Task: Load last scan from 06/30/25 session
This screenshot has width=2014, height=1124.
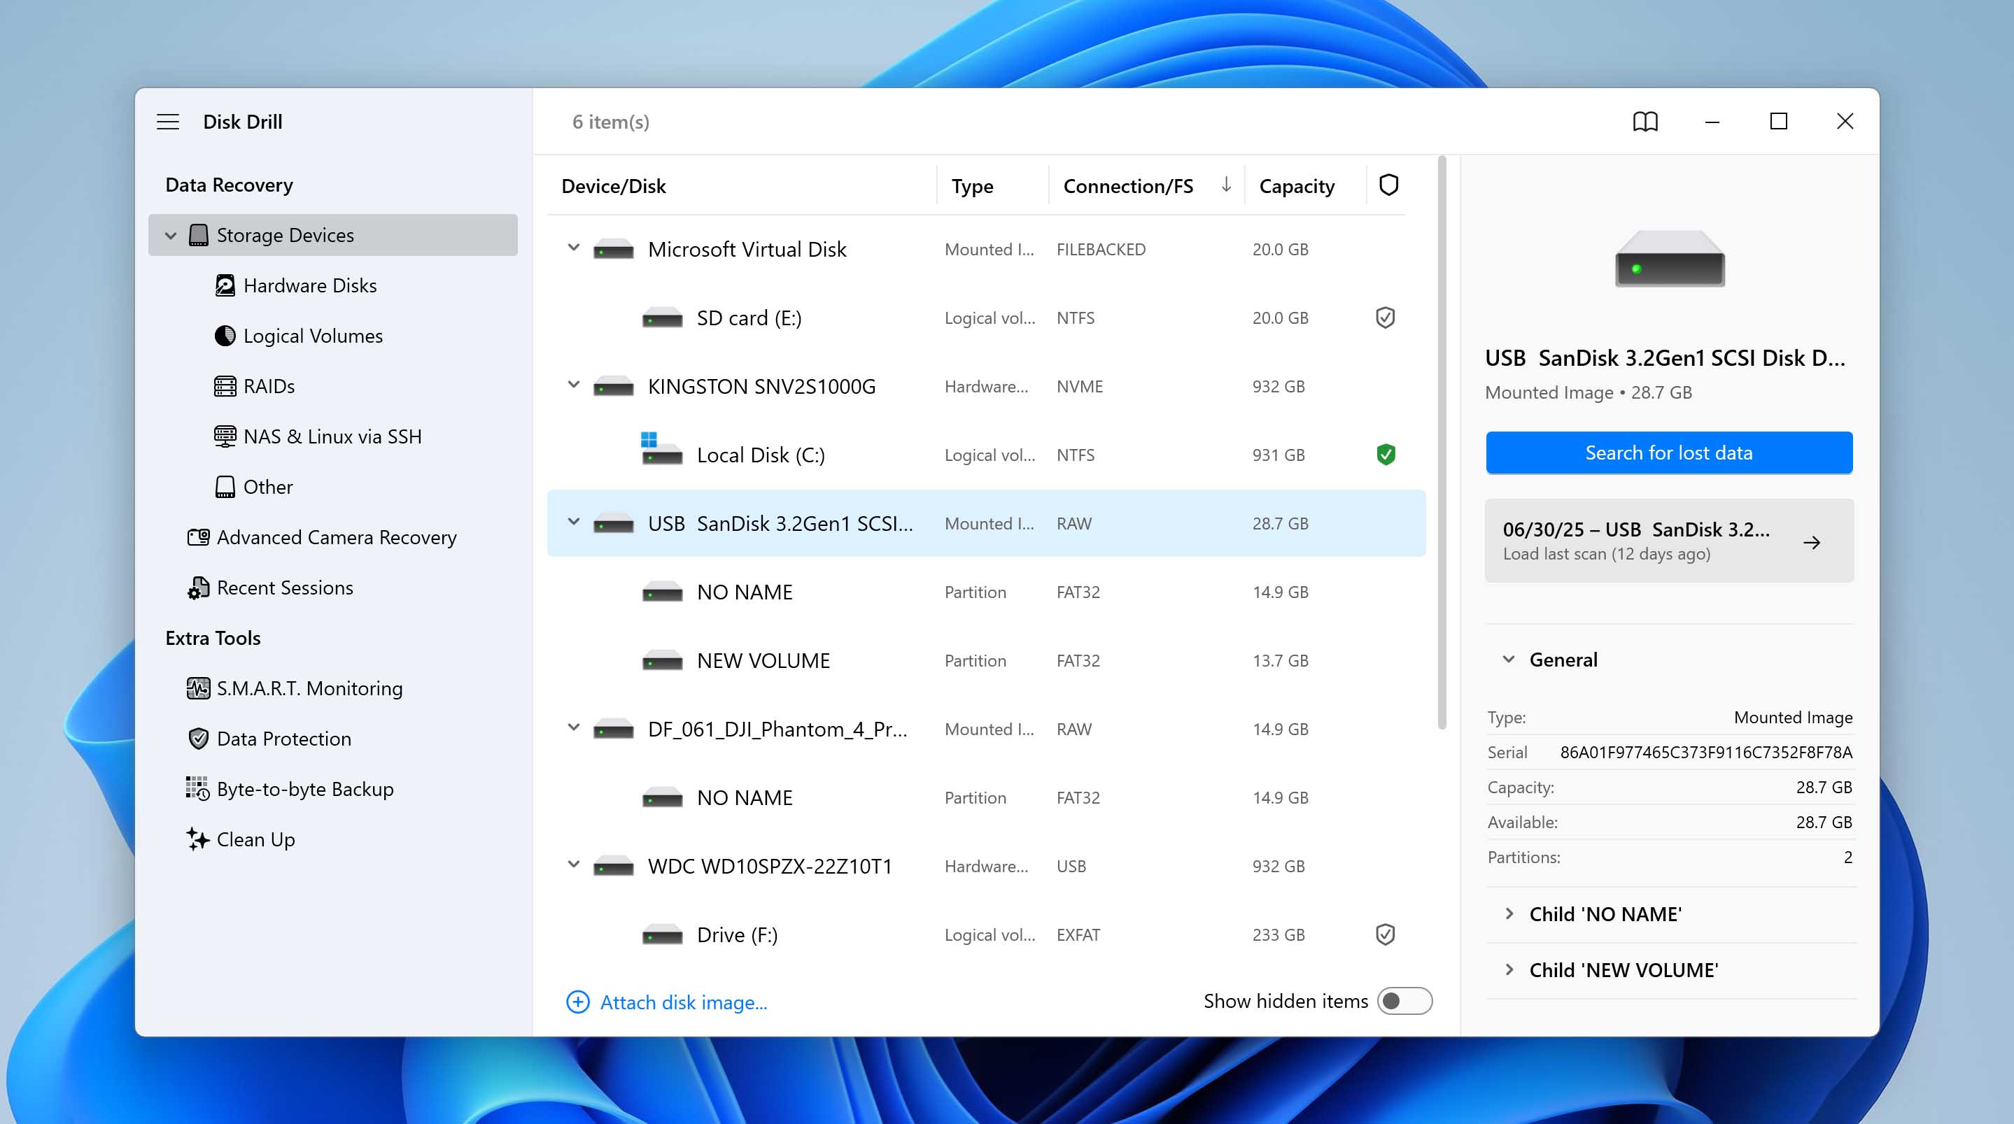Action: coord(1669,540)
